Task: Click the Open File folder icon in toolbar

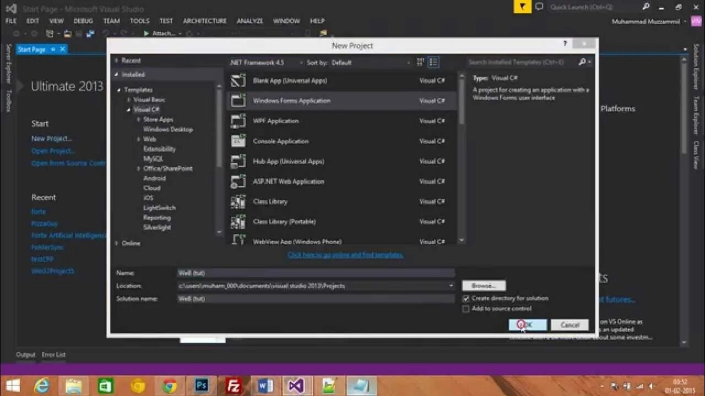Action: 67,34
